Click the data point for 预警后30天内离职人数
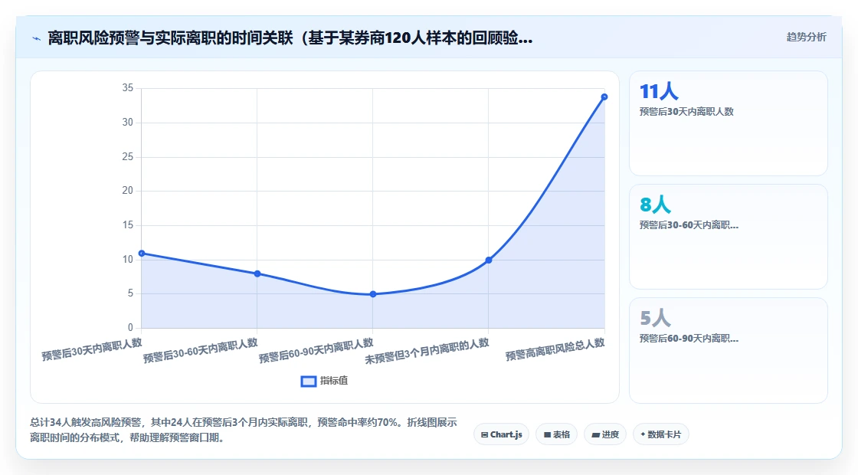The image size is (858, 475). (142, 254)
